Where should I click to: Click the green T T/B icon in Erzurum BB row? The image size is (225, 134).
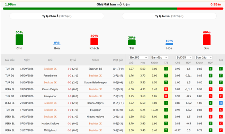click(x=166, y=69)
